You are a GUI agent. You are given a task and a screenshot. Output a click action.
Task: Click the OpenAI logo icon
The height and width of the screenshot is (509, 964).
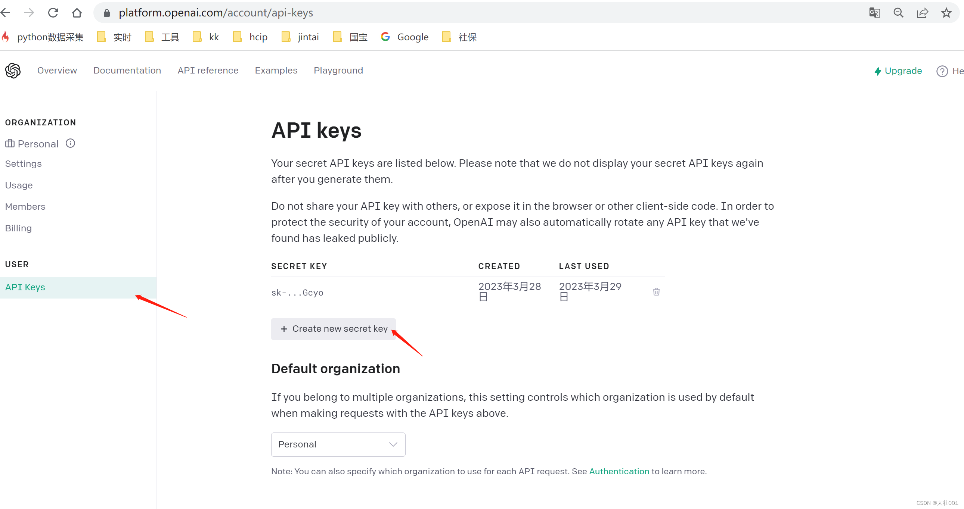tap(13, 70)
